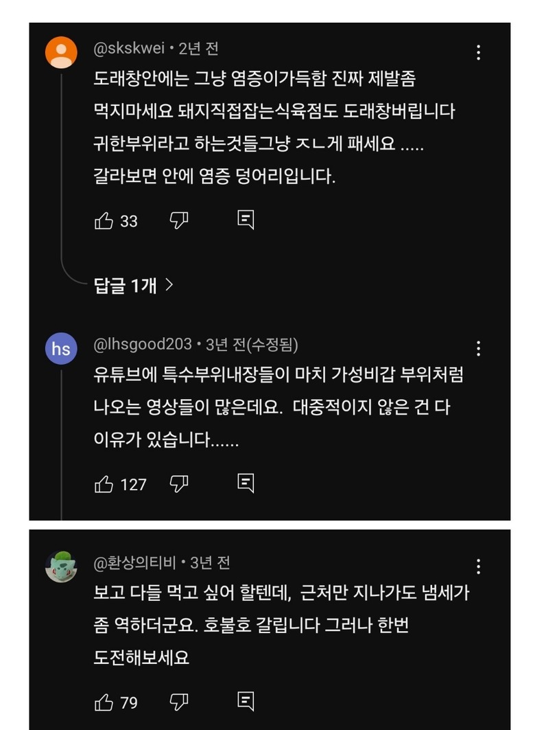Viewport: 535px width, 730px height.
Task: Click the 127 like count
Action: tap(133, 484)
